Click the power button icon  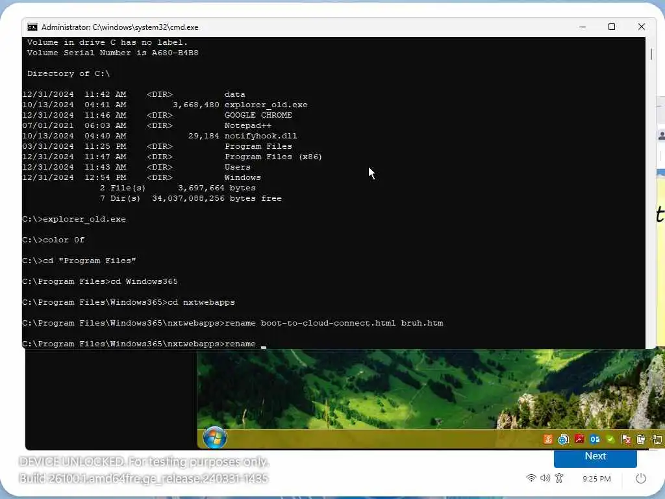pos(641,479)
